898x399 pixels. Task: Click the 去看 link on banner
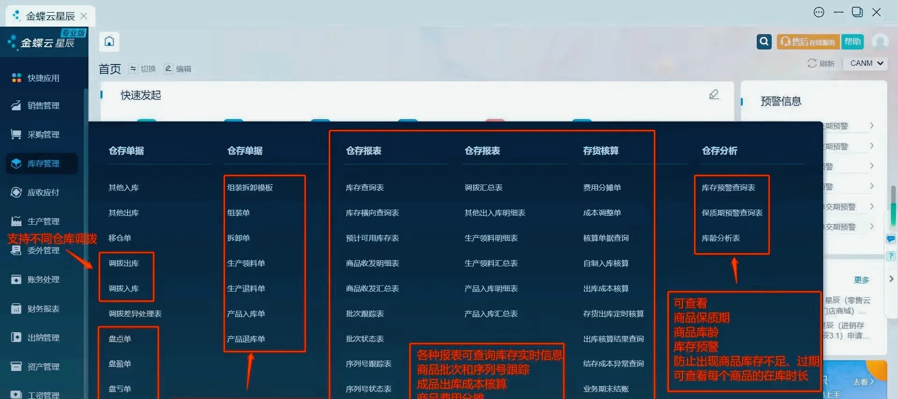[863, 382]
